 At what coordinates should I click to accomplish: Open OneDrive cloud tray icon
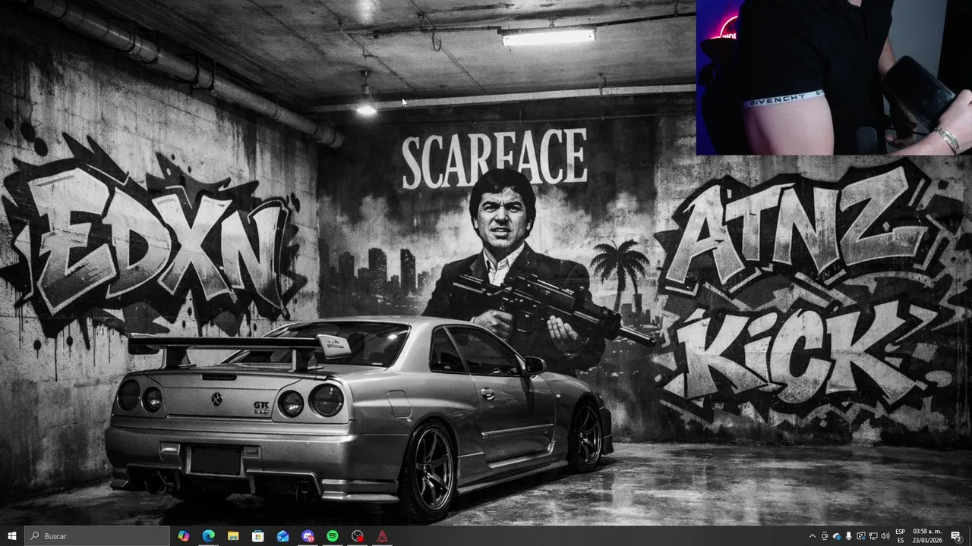[x=837, y=536]
